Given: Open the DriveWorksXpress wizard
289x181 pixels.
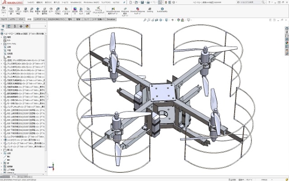Looking at the screenshot, I should pyautogui.click(x=137, y=11).
